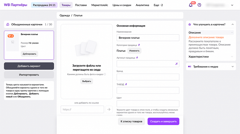Click the no-photo placeholder in Вечернее платье card

12,42
